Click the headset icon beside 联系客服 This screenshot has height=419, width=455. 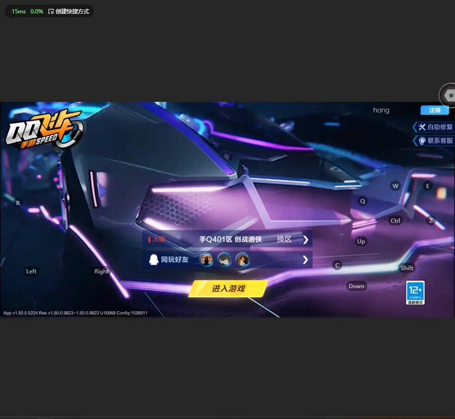pyautogui.click(x=422, y=141)
